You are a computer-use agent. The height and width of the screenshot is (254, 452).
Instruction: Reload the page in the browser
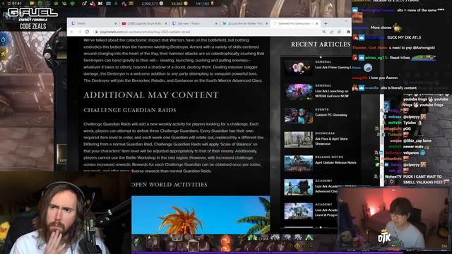(87, 32)
